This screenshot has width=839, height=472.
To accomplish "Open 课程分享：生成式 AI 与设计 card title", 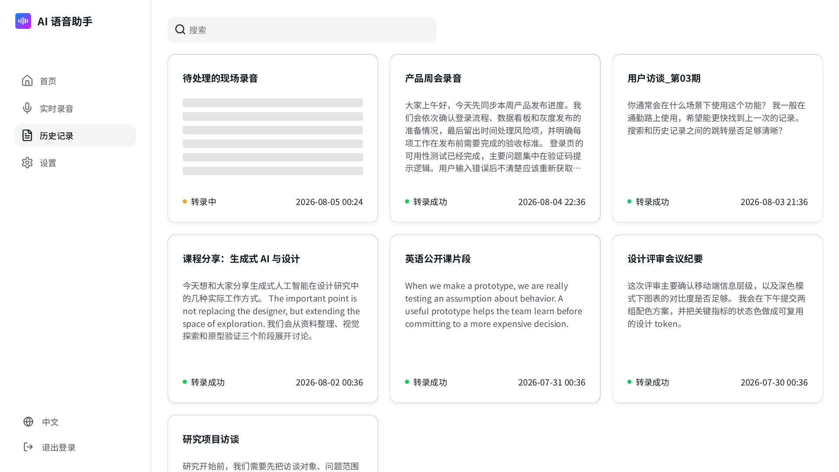I will coord(241,259).
